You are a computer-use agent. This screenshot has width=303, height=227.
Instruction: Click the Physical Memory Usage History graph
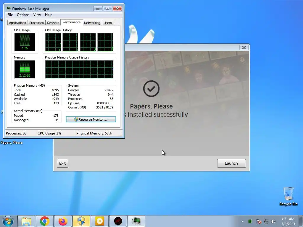[x=79, y=69]
